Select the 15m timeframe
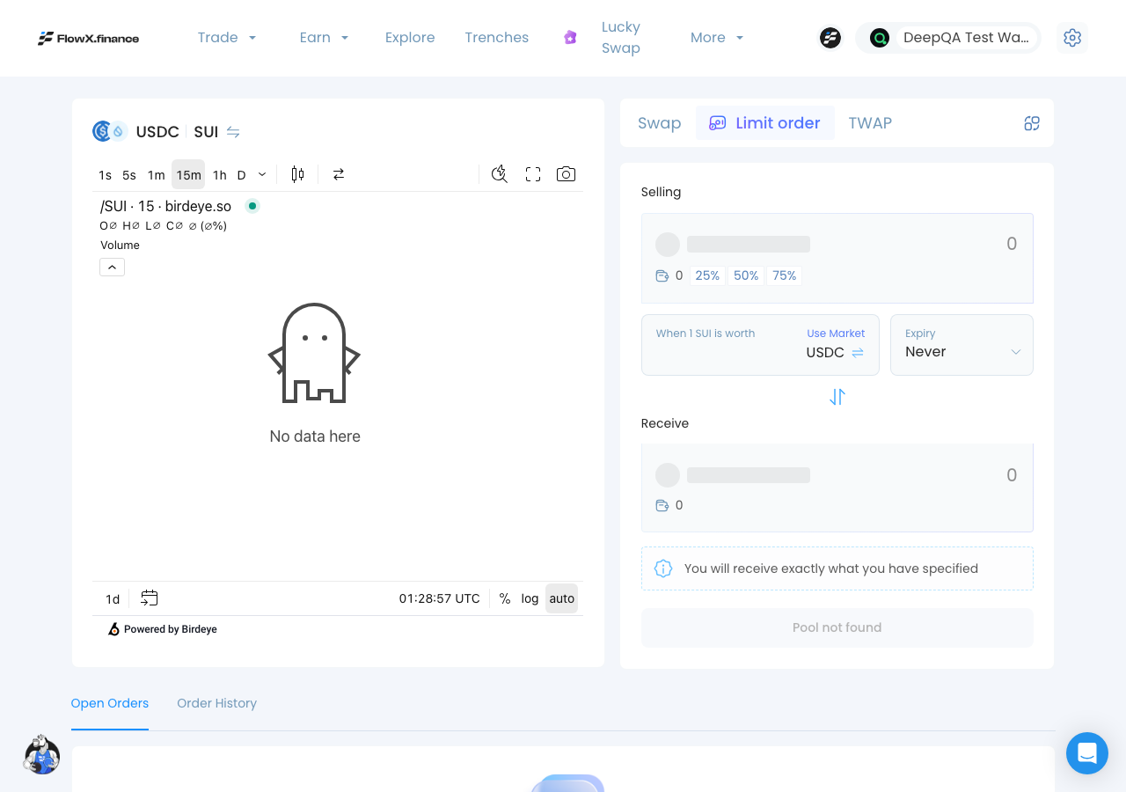Image resolution: width=1126 pixels, height=792 pixels. coord(188,174)
